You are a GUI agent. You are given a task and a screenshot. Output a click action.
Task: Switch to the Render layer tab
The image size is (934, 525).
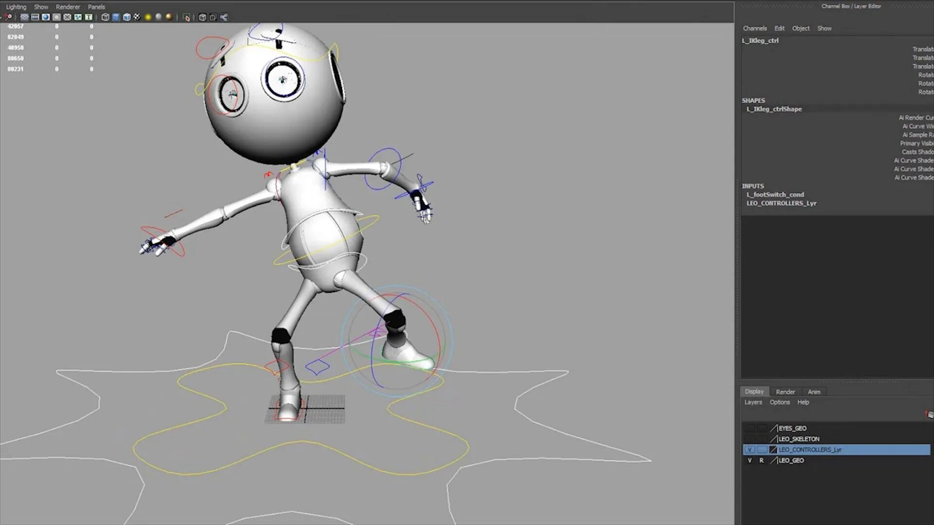click(x=785, y=392)
